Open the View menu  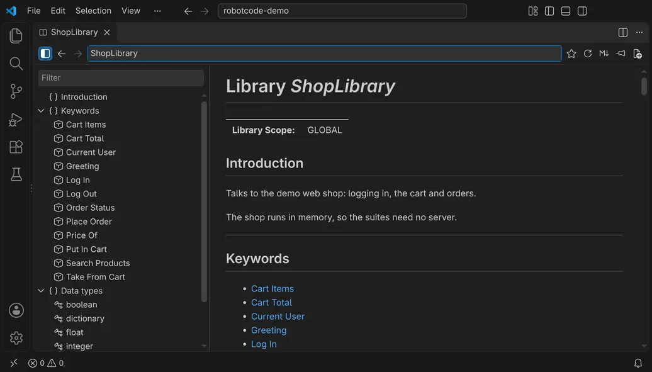pyautogui.click(x=130, y=11)
